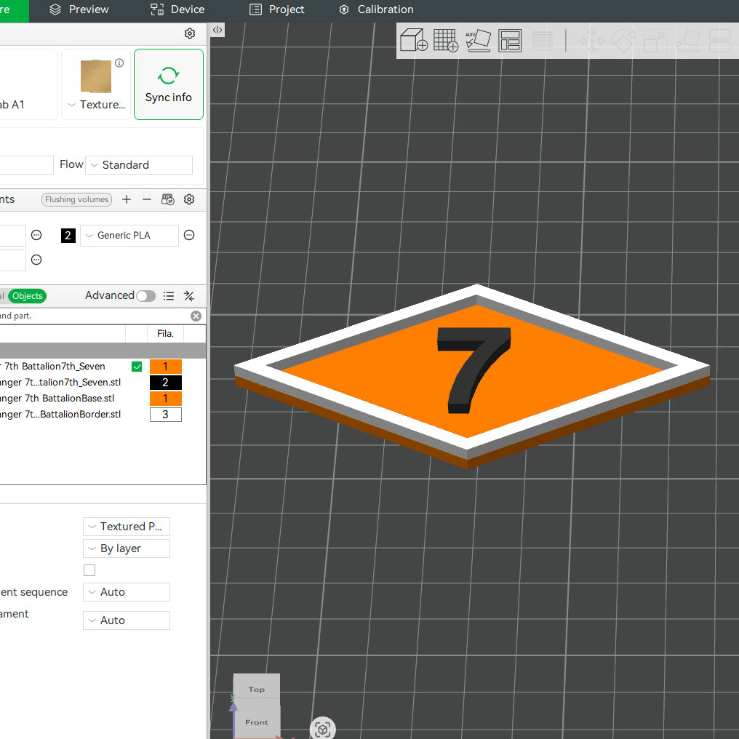Open the Generic PLA filament dropdown
The width and height of the screenshot is (739, 739).
(x=129, y=236)
